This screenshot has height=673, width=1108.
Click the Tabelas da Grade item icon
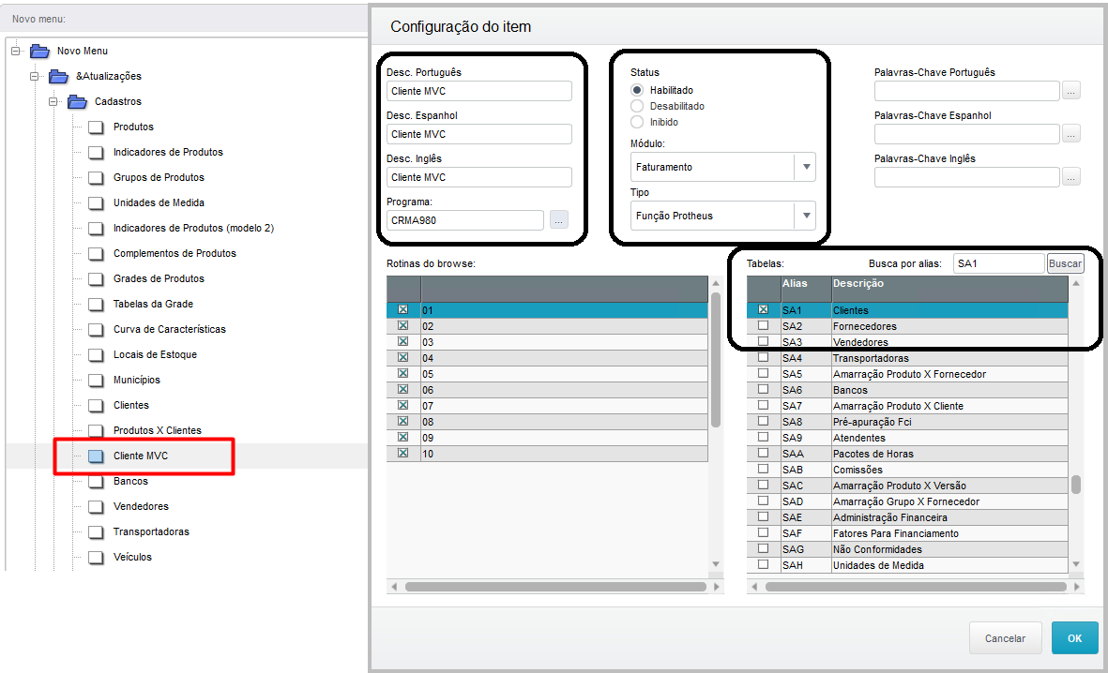[x=96, y=305]
